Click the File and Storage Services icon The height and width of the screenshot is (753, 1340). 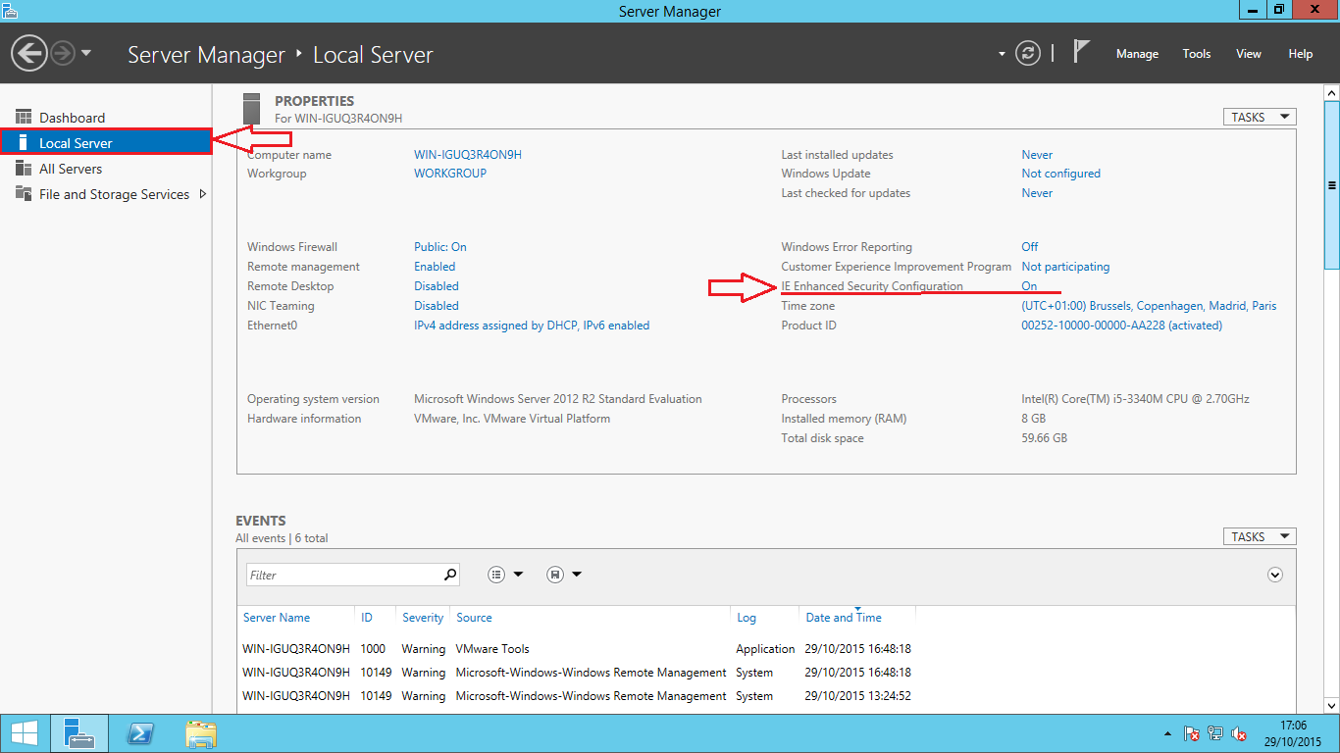24,194
